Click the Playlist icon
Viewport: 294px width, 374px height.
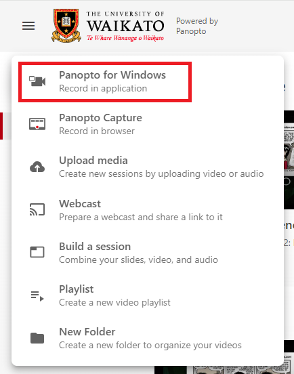tap(37, 296)
